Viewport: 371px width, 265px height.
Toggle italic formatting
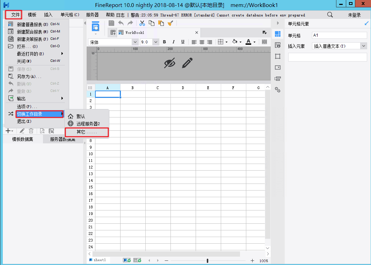pos(173,42)
